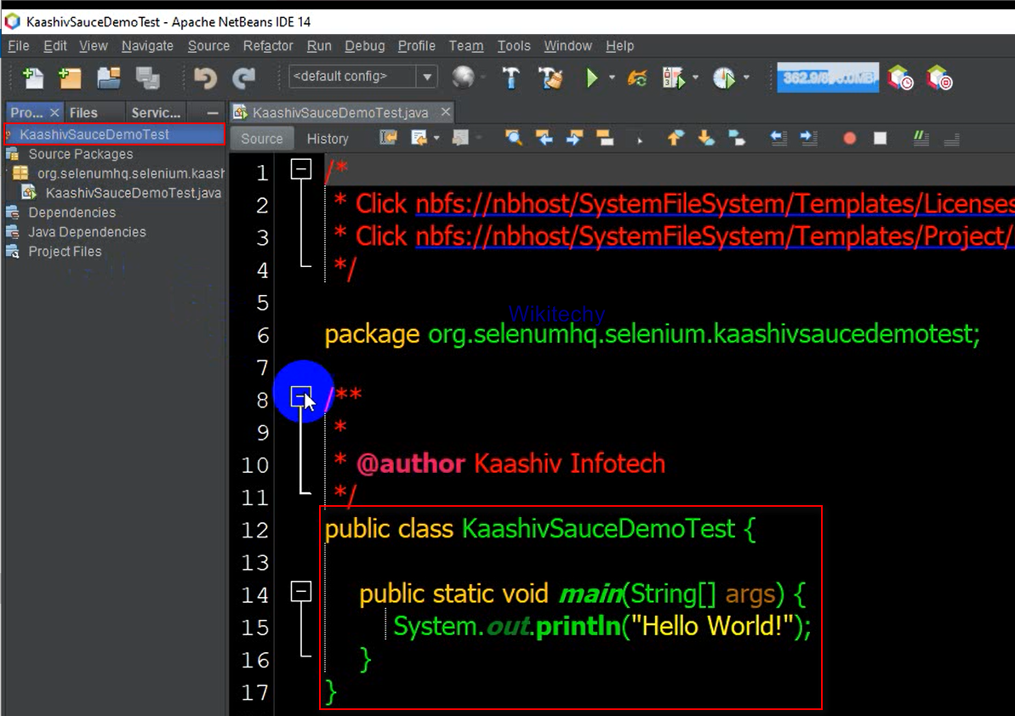Click the Undo arrow icon
This screenshot has width=1015, height=716.
[205, 78]
